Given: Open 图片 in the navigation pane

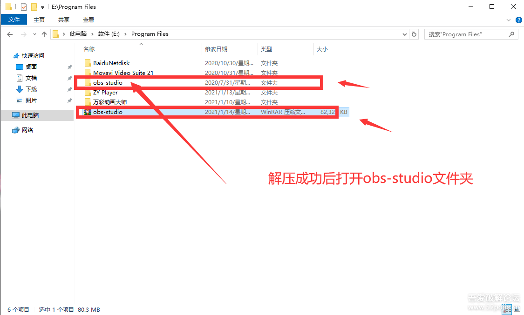Looking at the screenshot, I should [x=31, y=101].
